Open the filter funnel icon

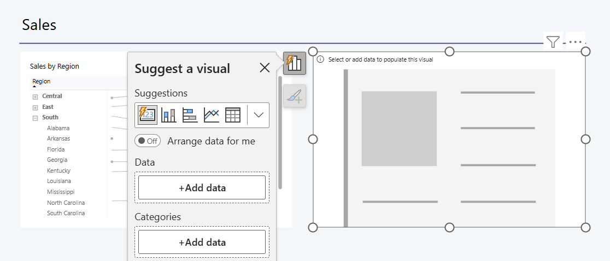(553, 41)
